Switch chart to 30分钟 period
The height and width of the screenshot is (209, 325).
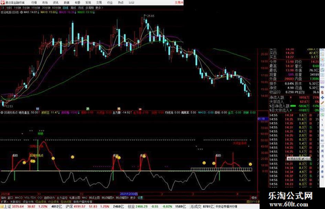click(x=46, y=8)
